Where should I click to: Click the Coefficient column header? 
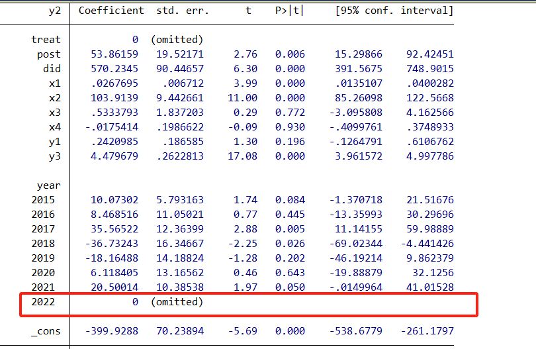pyautogui.click(x=111, y=11)
